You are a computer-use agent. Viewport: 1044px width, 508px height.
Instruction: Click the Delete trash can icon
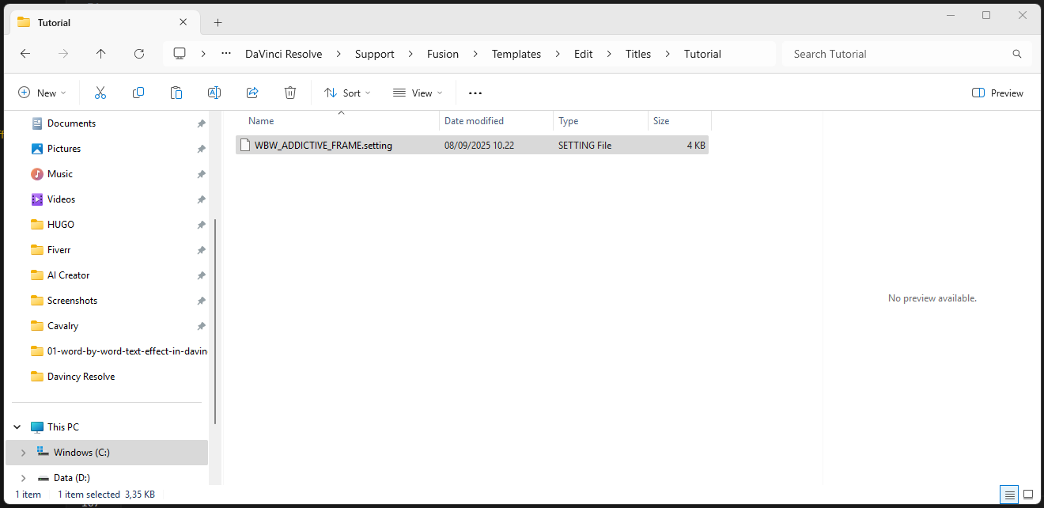[x=290, y=93]
